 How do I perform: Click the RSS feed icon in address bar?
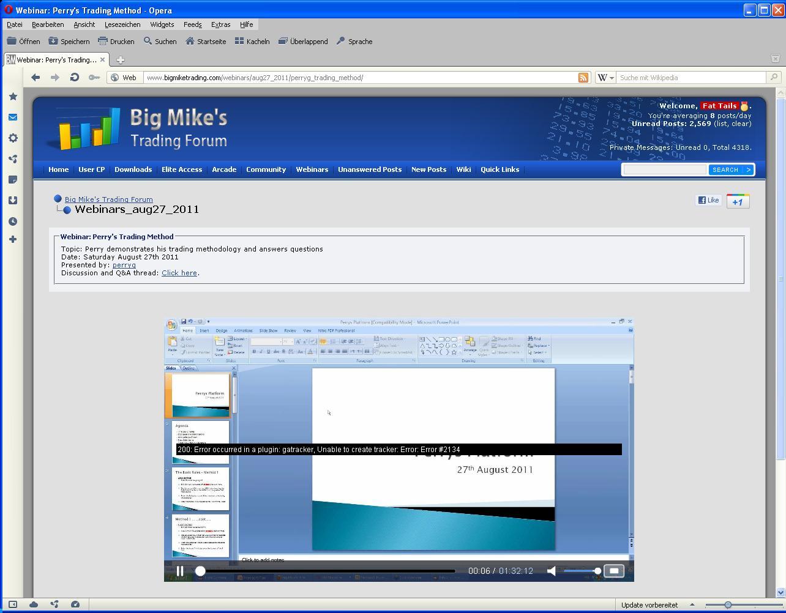coord(583,78)
